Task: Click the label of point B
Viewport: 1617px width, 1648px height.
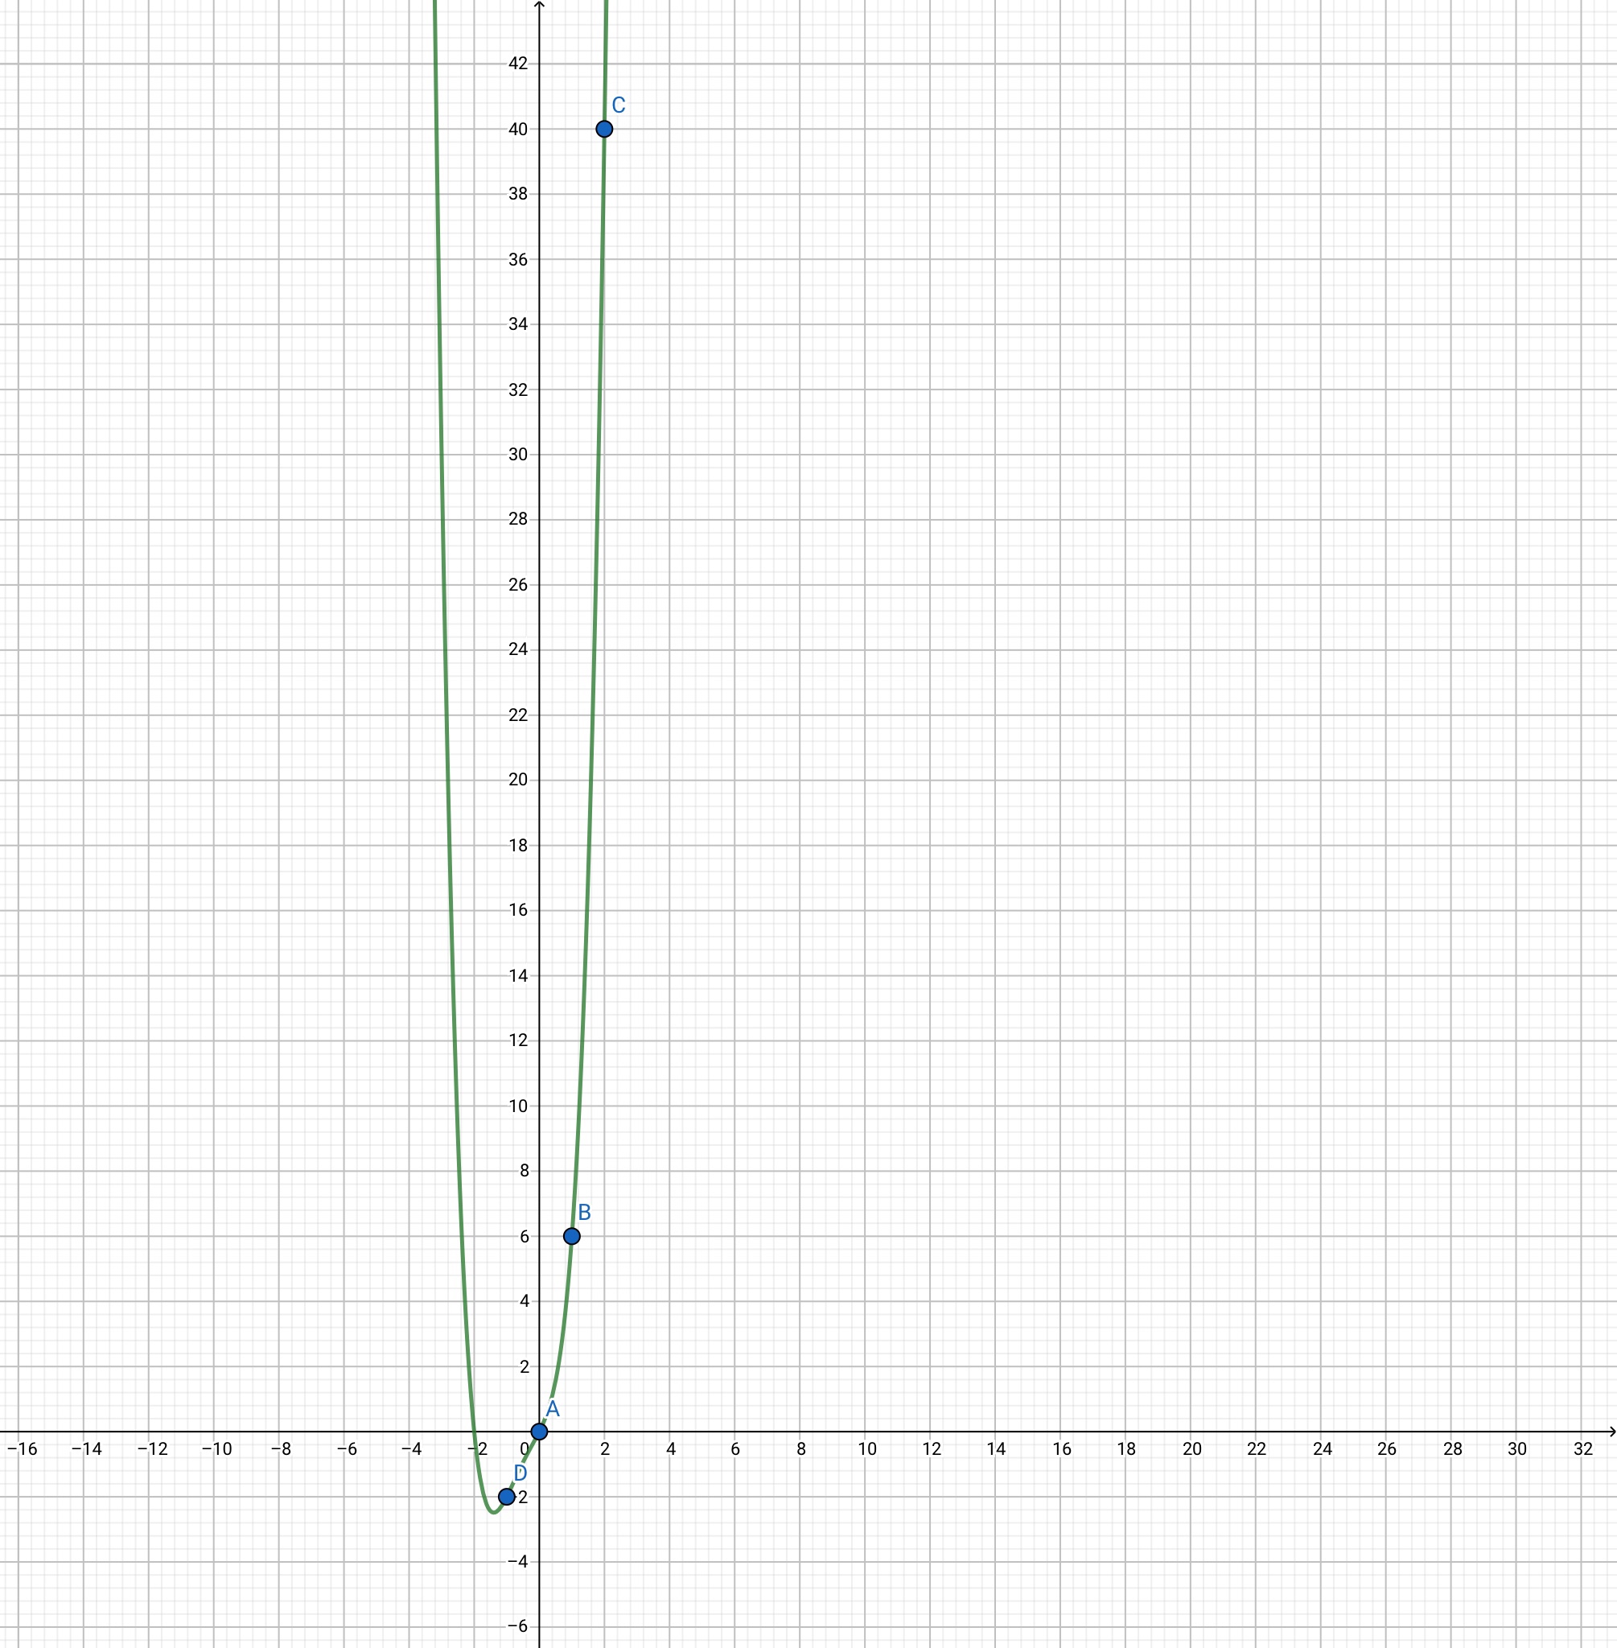Action: tap(584, 1212)
